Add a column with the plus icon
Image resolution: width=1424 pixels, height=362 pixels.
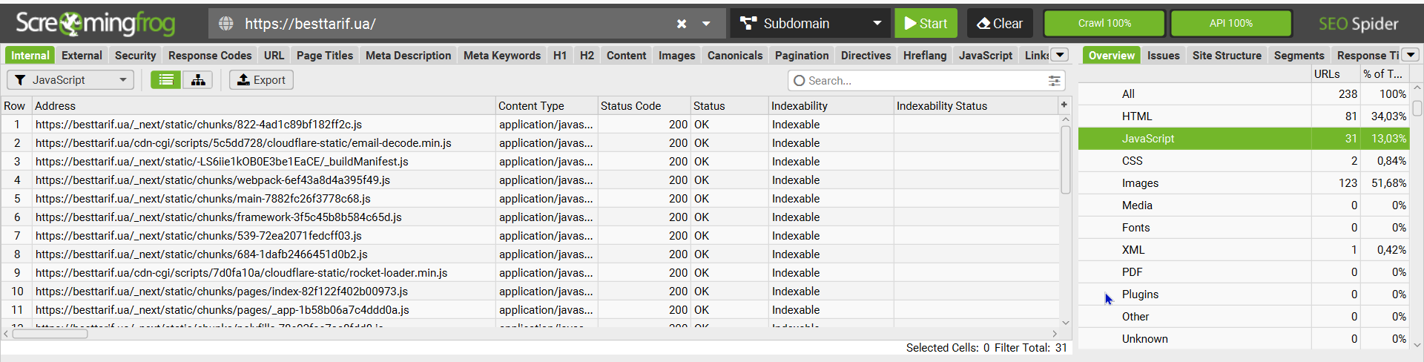1064,105
